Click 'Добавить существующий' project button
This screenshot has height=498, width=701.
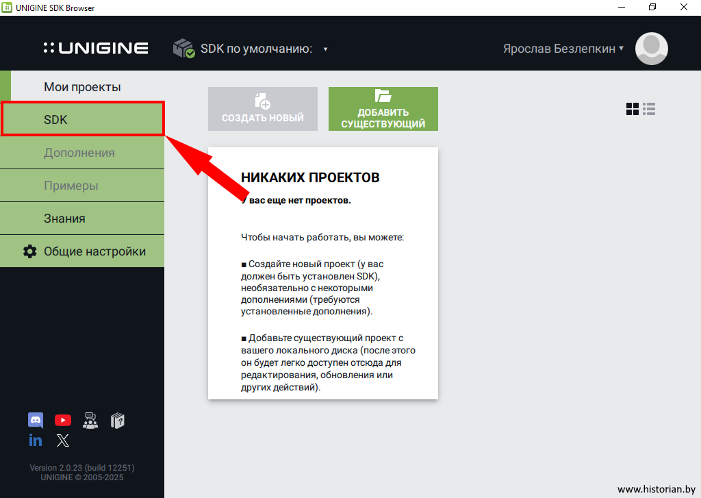point(383,109)
